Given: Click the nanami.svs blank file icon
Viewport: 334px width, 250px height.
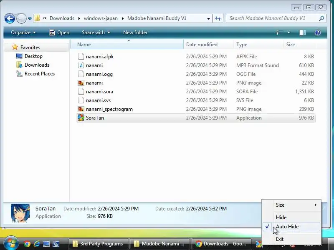Looking at the screenshot, I should 81,100.
